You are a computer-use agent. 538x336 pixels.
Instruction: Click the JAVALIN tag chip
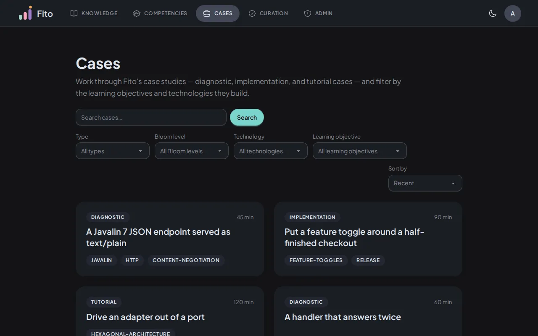tap(102, 260)
